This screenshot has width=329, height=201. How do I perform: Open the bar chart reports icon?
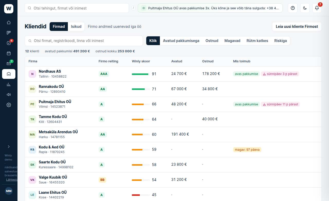click(9, 84)
